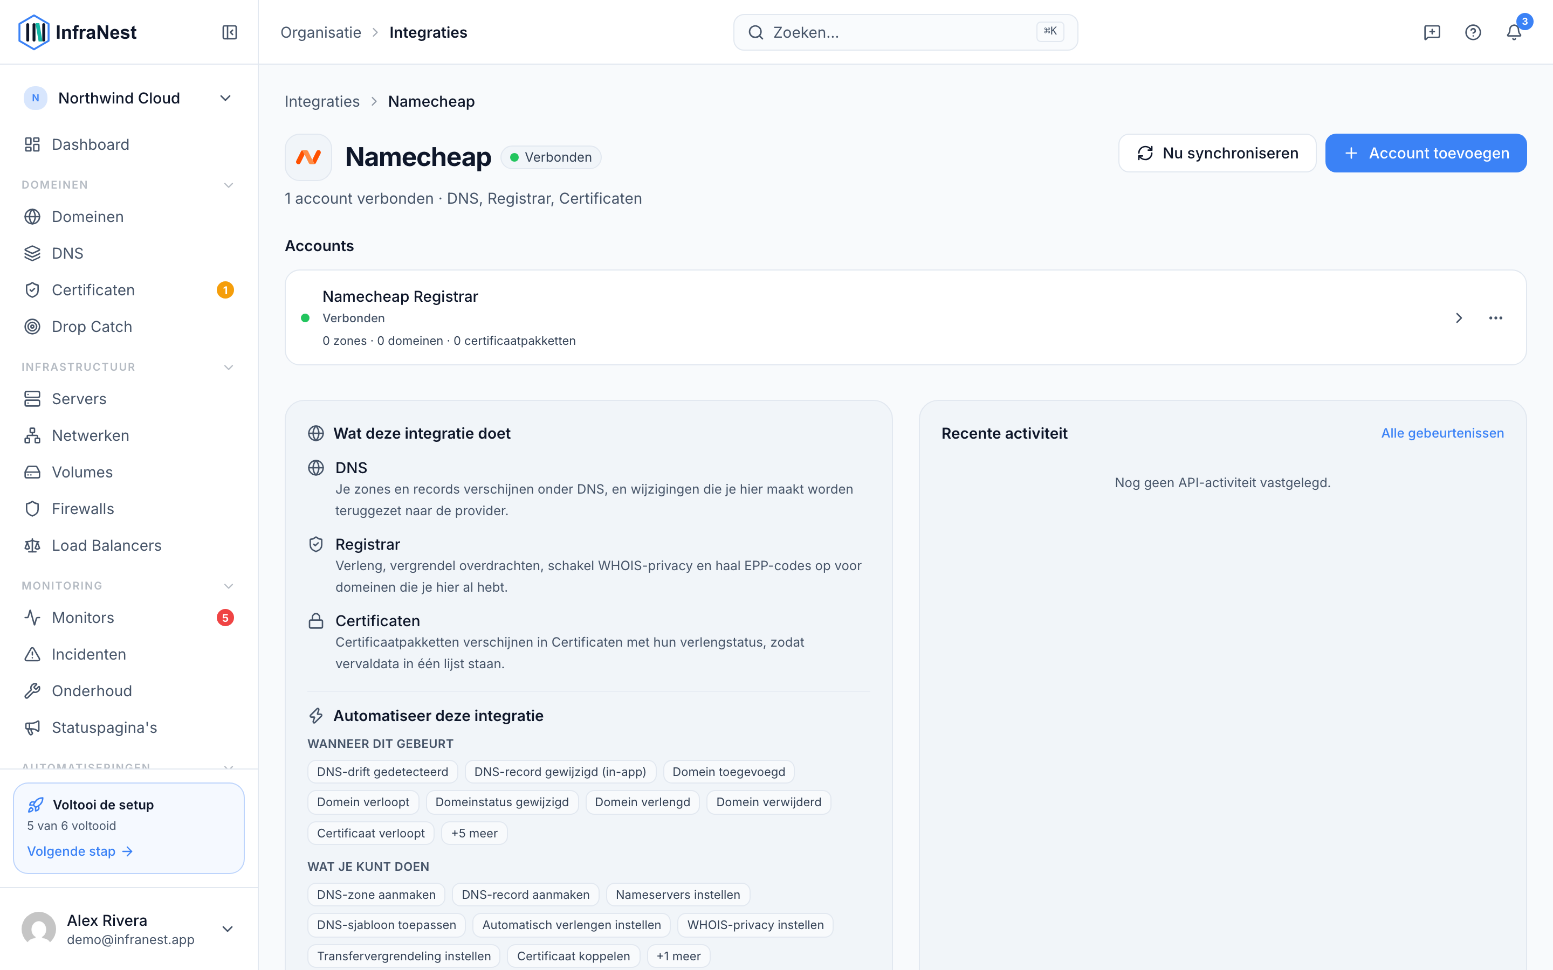Image resolution: width=1553 pixels, height=970 pixels.
Task: Open the Namecheap Registrar three-dot menu
Action: click(x=1495, y=318)
